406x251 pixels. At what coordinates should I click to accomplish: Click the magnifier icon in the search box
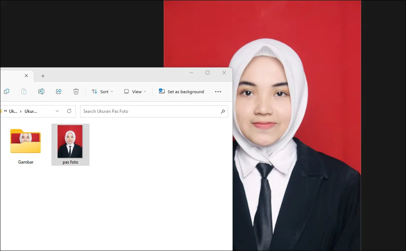(x=223, y=111)
